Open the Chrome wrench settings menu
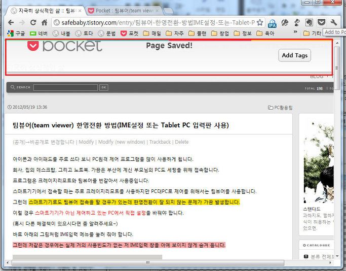The width and height of the screenshot is (346, 271). (334, 22)
